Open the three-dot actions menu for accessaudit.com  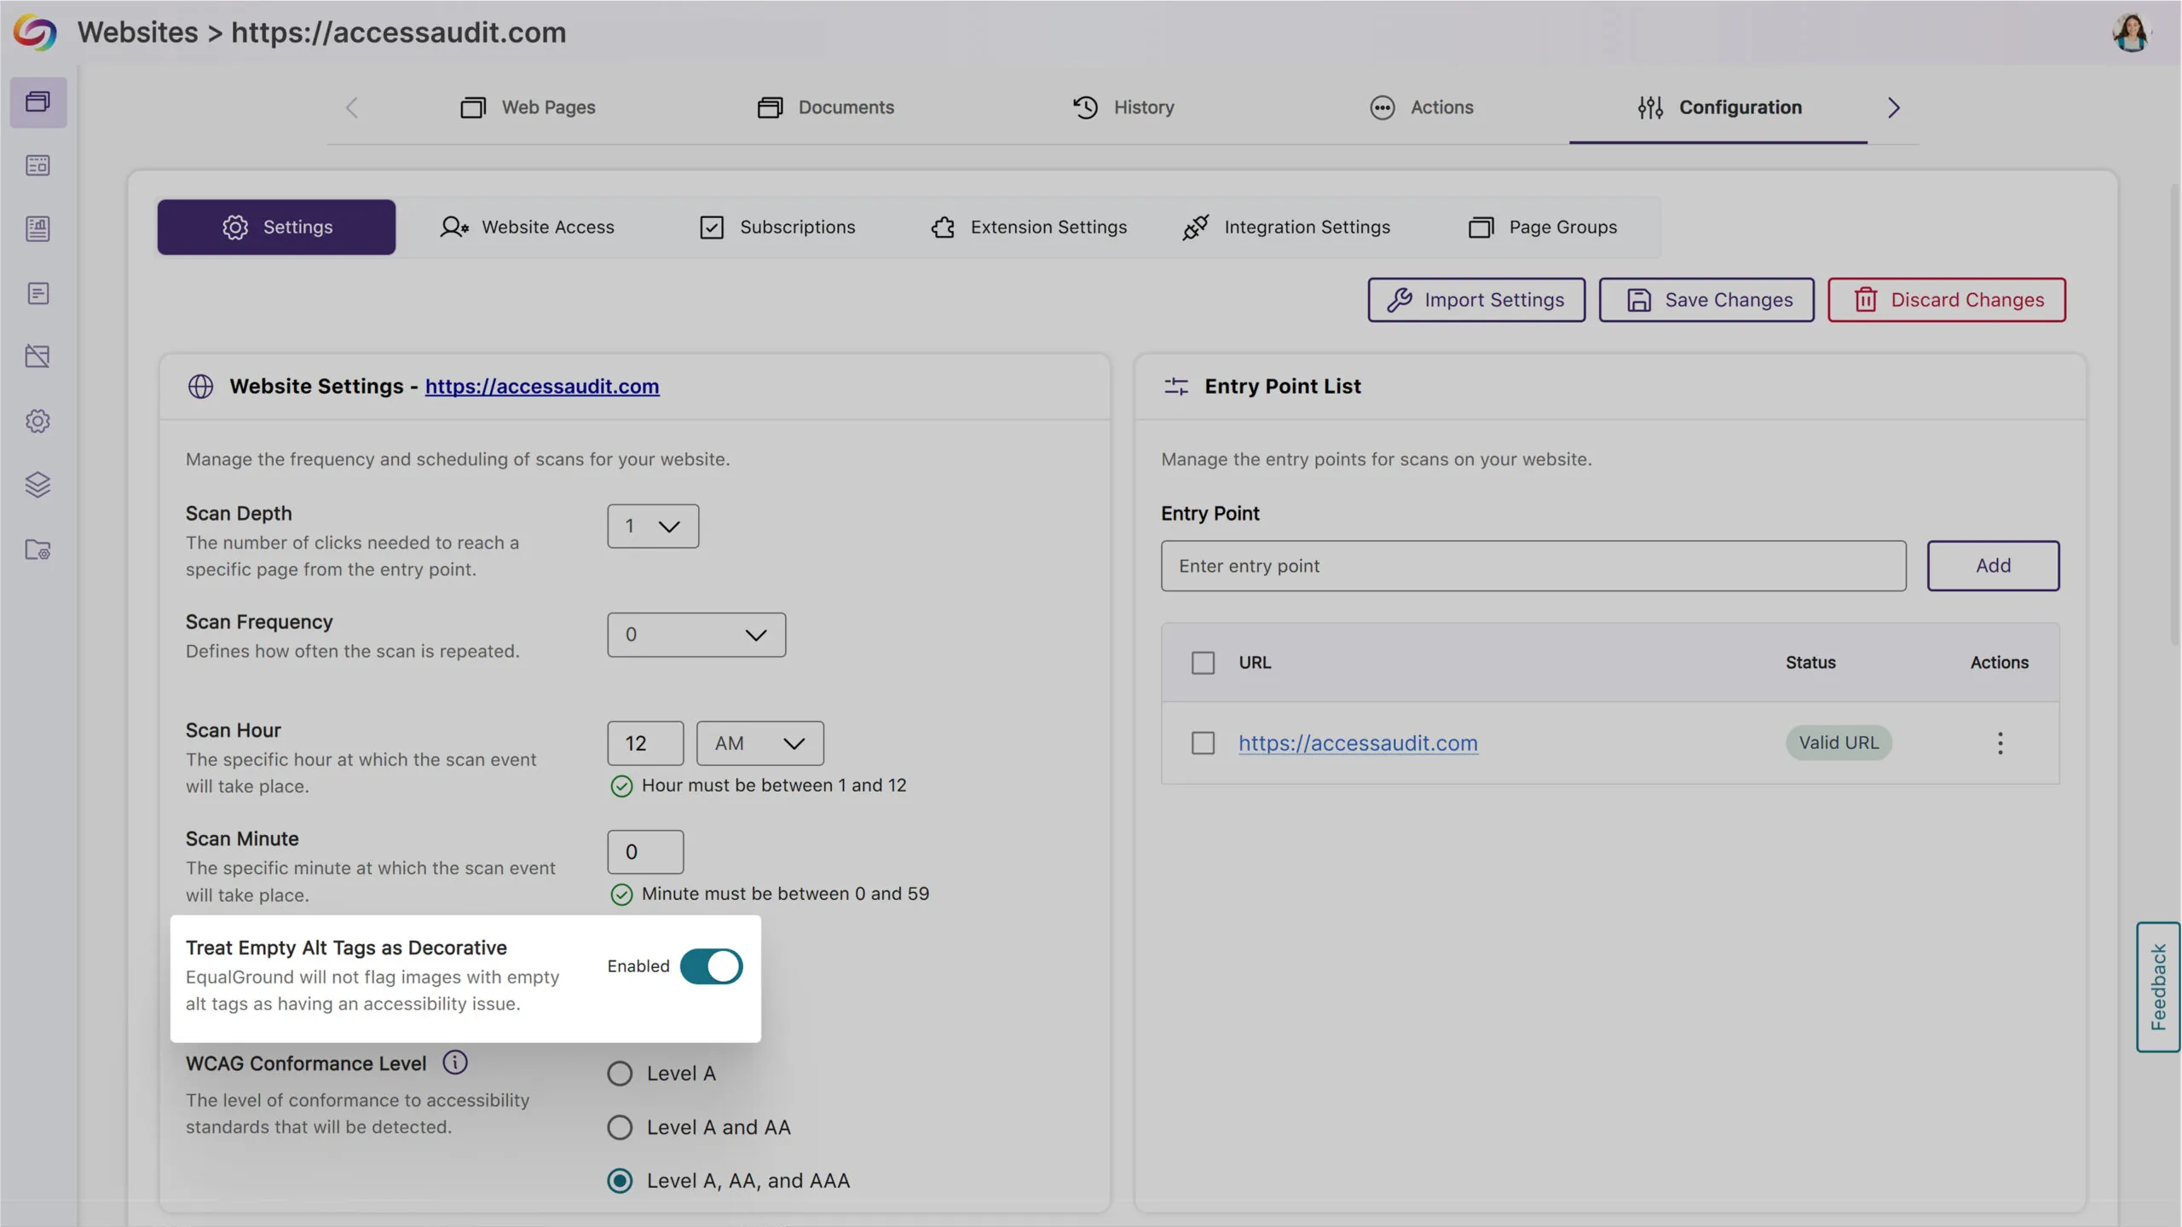(x=2000, y=743)
